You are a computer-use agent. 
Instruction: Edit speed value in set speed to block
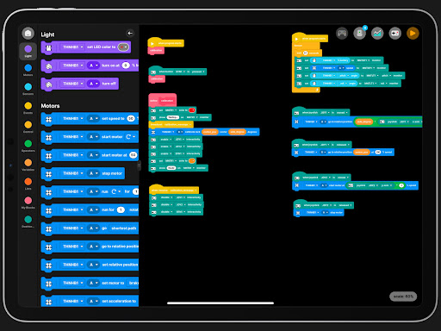click(131, 118)
